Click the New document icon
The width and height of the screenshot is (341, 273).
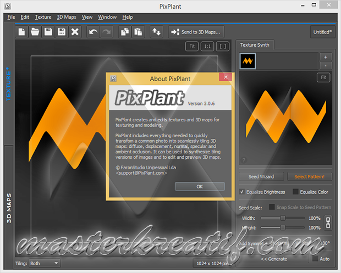[21, 32]
